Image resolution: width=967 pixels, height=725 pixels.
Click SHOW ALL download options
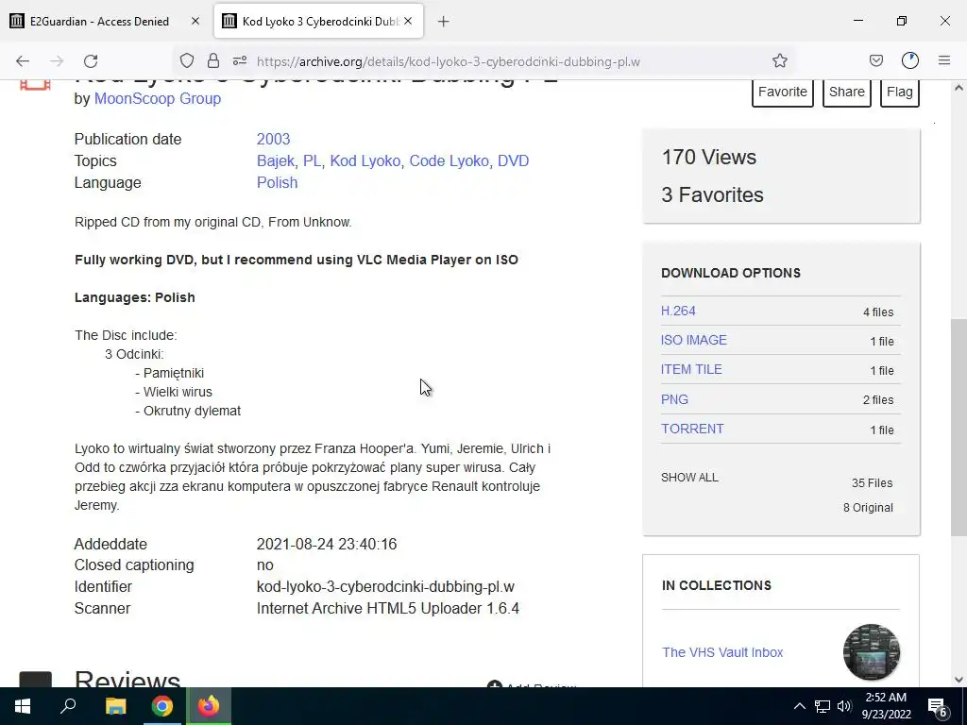tap(689, 477)
